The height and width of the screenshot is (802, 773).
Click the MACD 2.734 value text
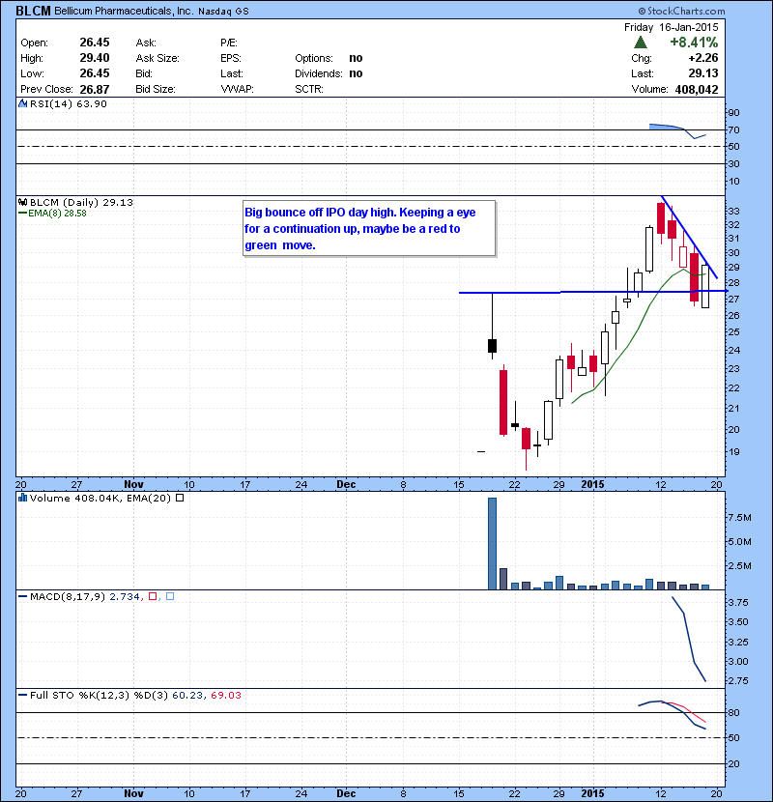125,596
